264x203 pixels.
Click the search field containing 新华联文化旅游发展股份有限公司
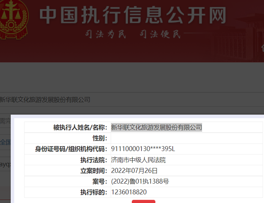tap(92, 100)
